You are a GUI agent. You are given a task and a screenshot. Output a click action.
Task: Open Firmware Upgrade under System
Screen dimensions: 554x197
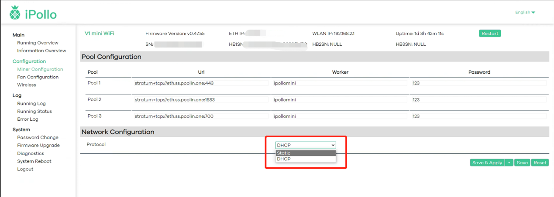pos(38,145)
